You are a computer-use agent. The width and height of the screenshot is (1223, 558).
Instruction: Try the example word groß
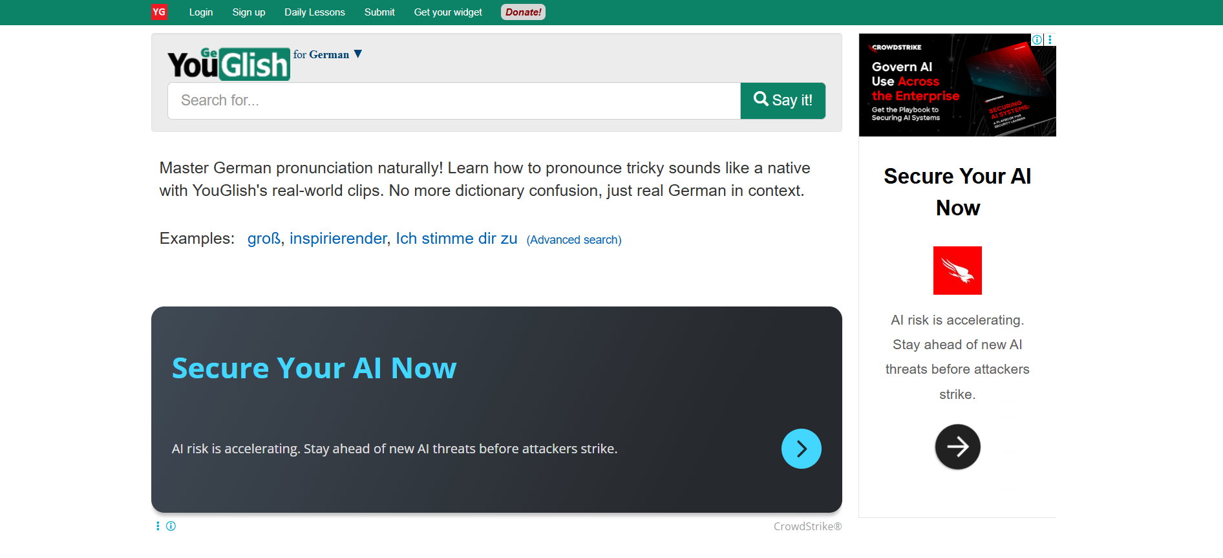pos(264,239)
